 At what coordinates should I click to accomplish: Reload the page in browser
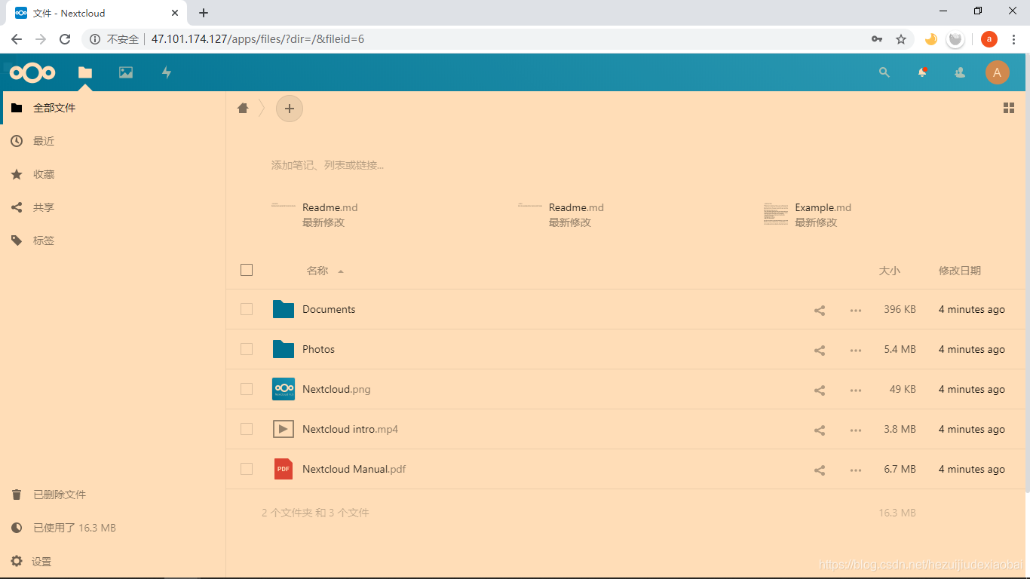65,39
